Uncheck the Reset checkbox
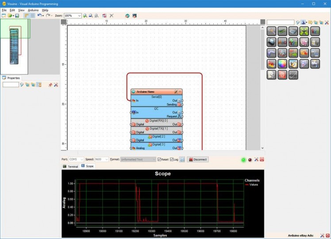The width and height of the screenshot is (331, 239). [160, 159]
